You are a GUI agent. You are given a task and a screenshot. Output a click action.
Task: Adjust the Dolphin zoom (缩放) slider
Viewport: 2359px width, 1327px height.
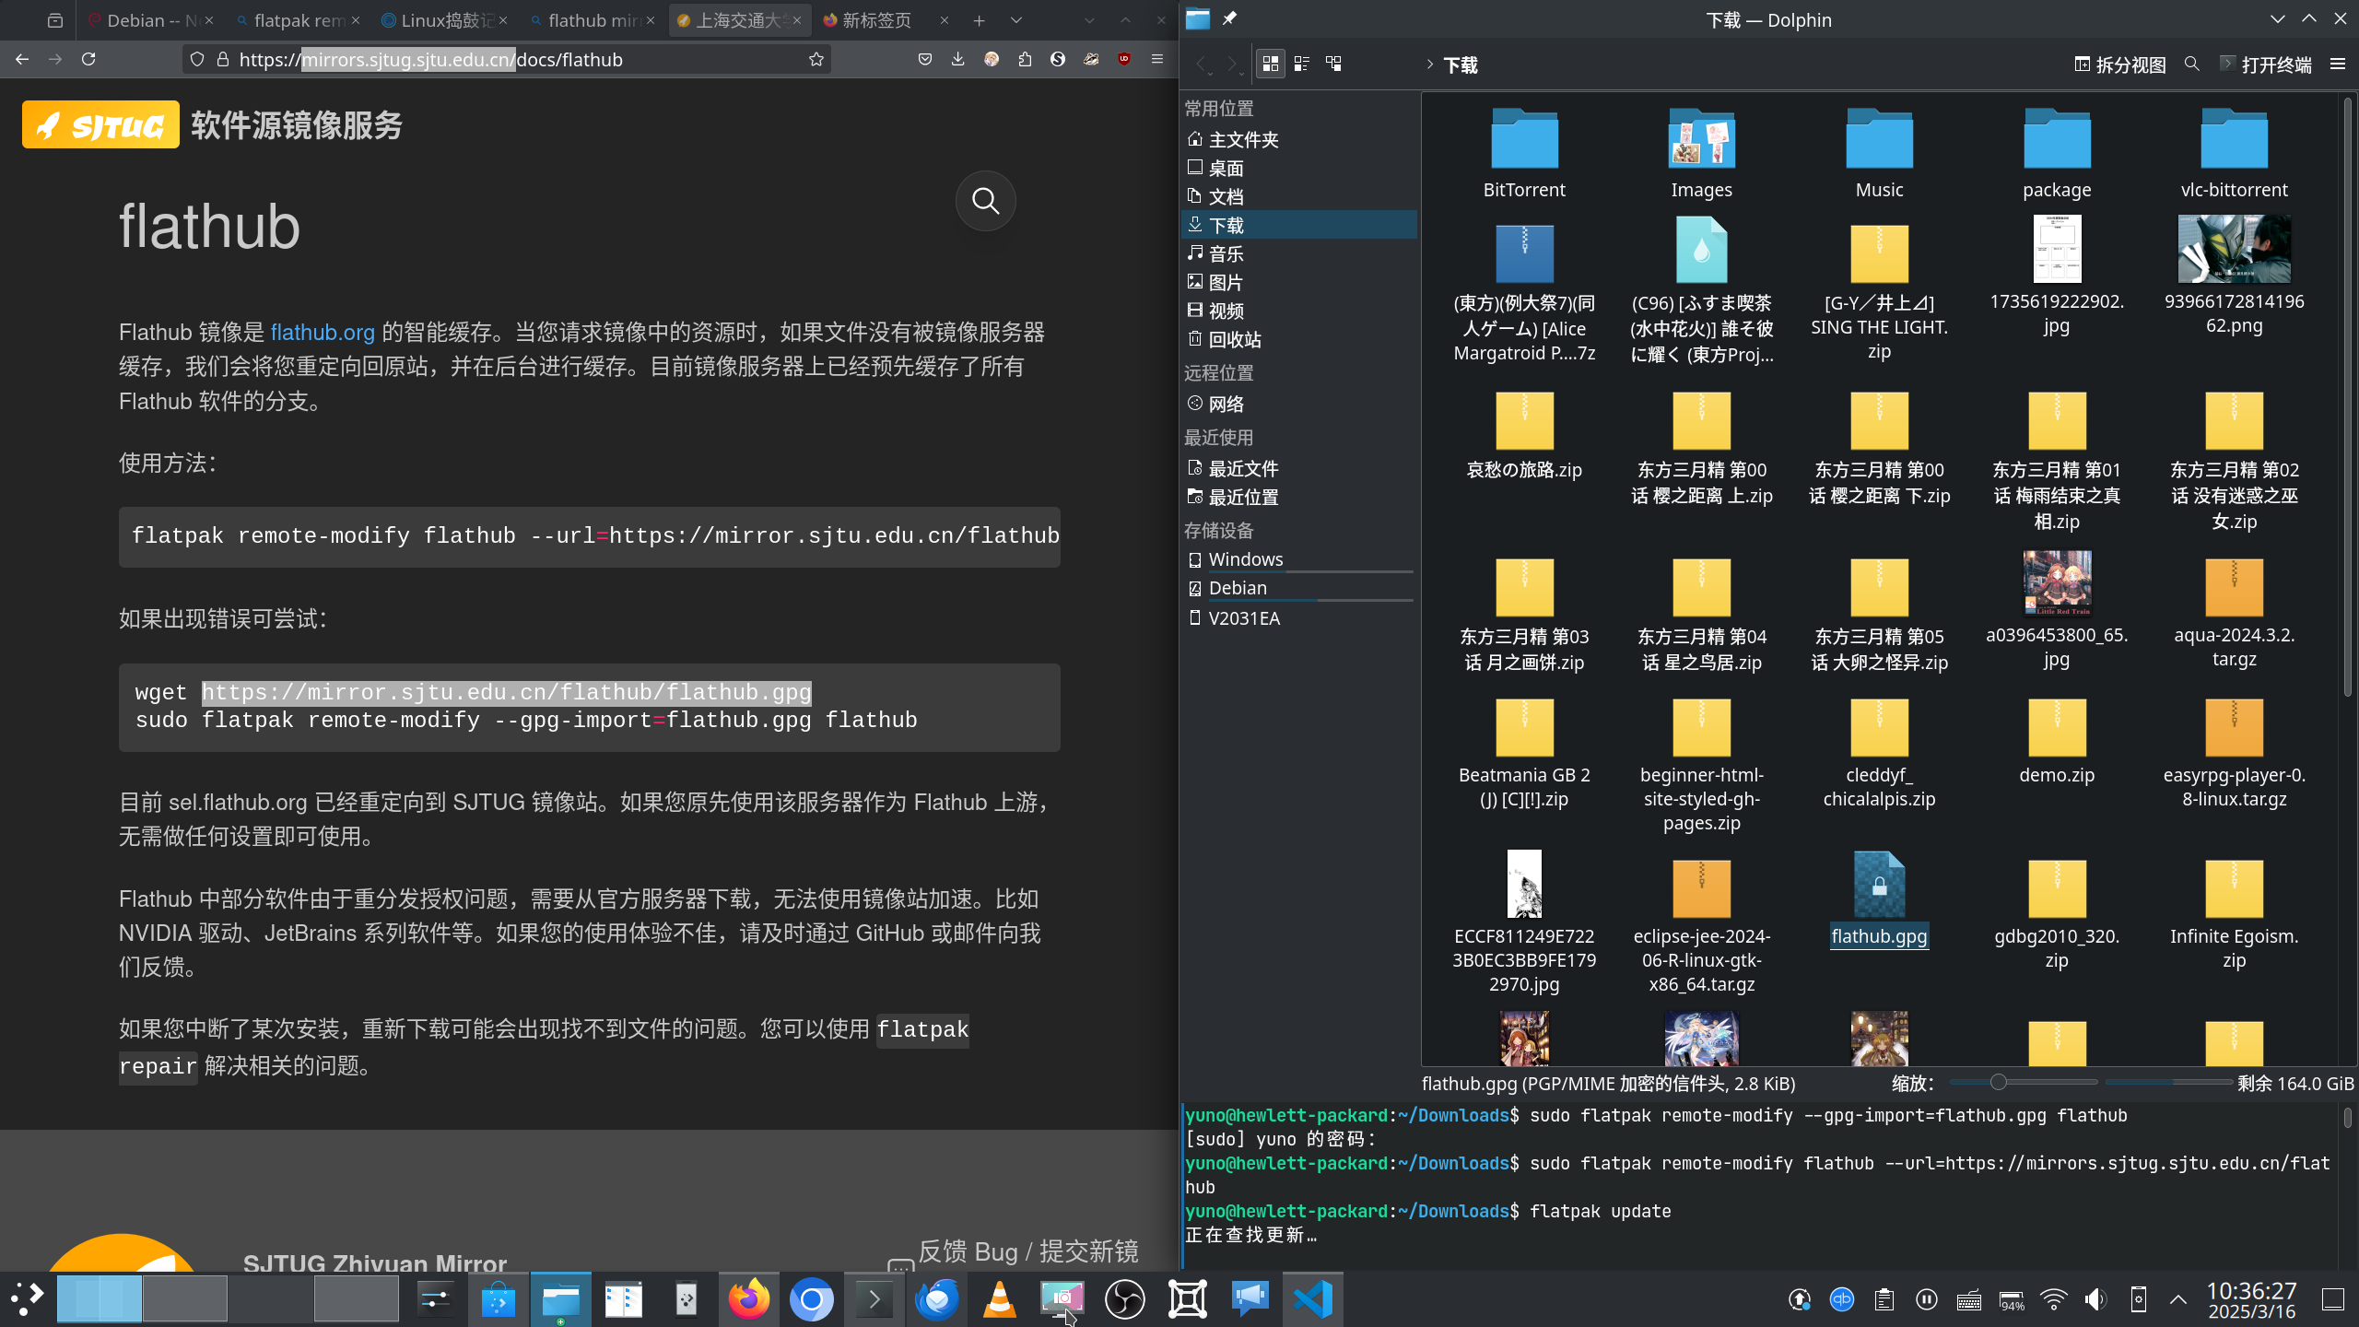pos(2024,1082)
